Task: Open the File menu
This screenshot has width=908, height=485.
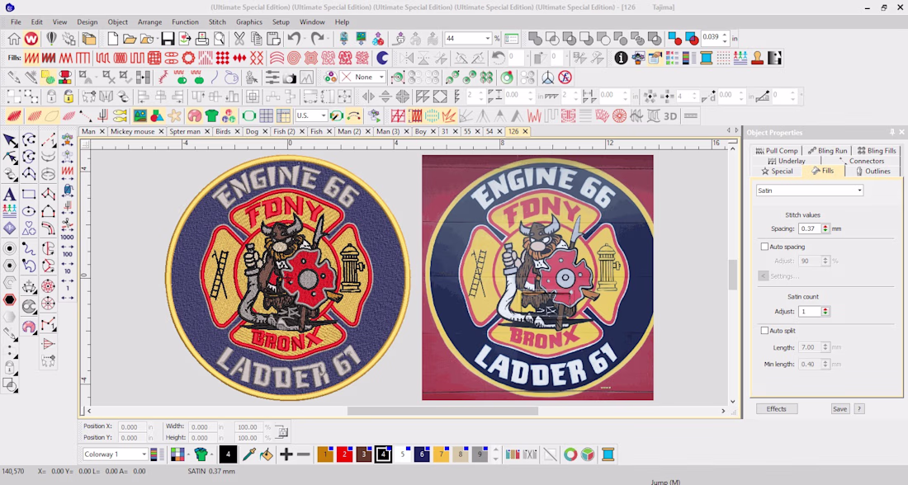Action: point(16,22)
